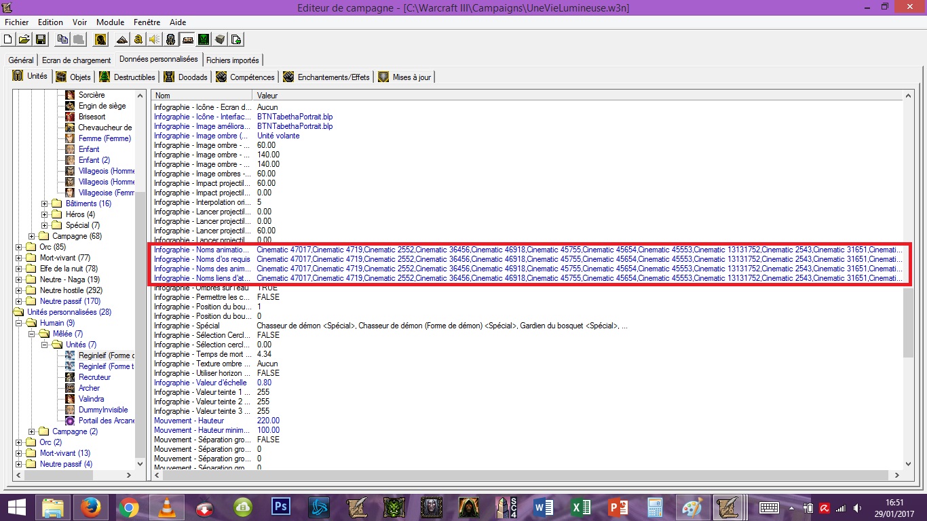927x521 pixels.
Task: Select the Doodads data tab
Action: 186,77
